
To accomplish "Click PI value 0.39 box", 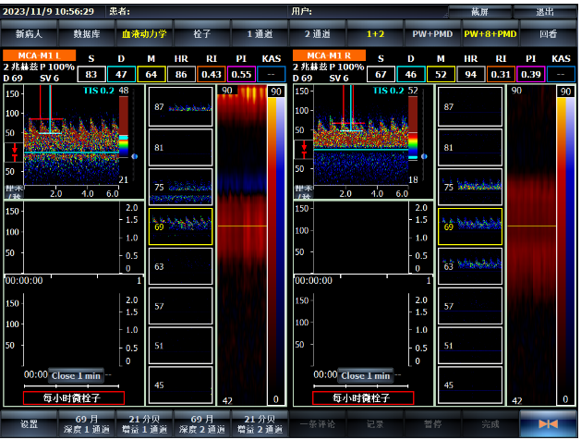I will point(531,74).
